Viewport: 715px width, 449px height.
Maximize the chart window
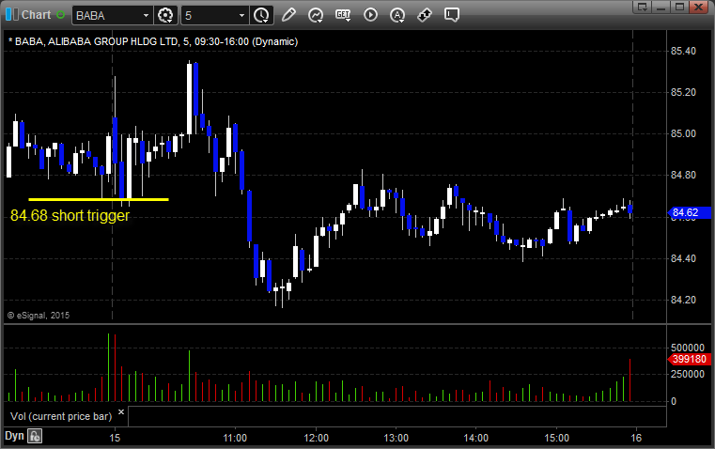[x=679, y=7]
